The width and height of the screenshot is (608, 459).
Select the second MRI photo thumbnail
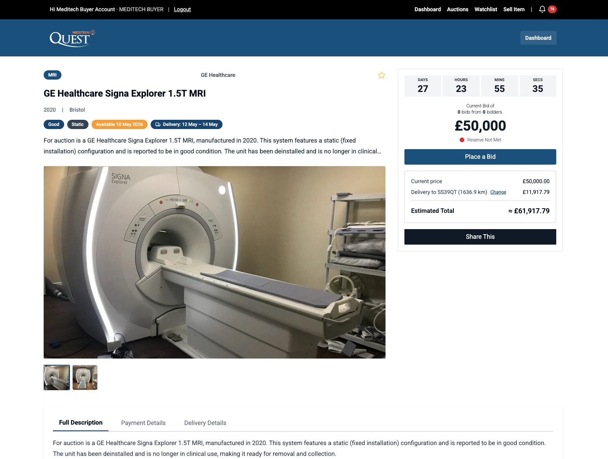[x=85, y=377]
